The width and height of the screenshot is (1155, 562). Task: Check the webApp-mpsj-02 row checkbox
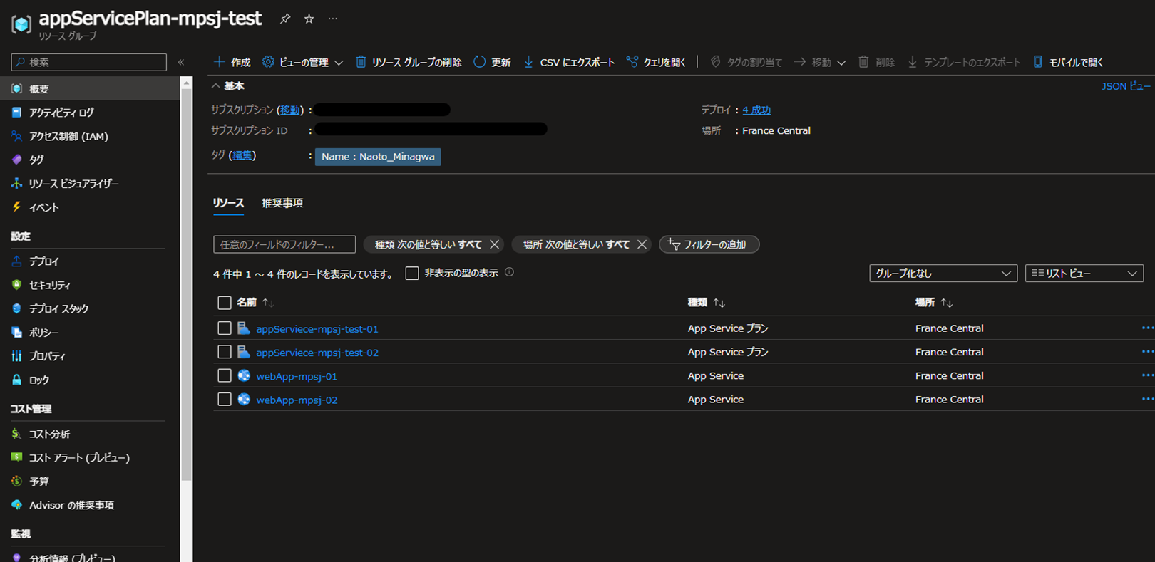pos(225,399)
